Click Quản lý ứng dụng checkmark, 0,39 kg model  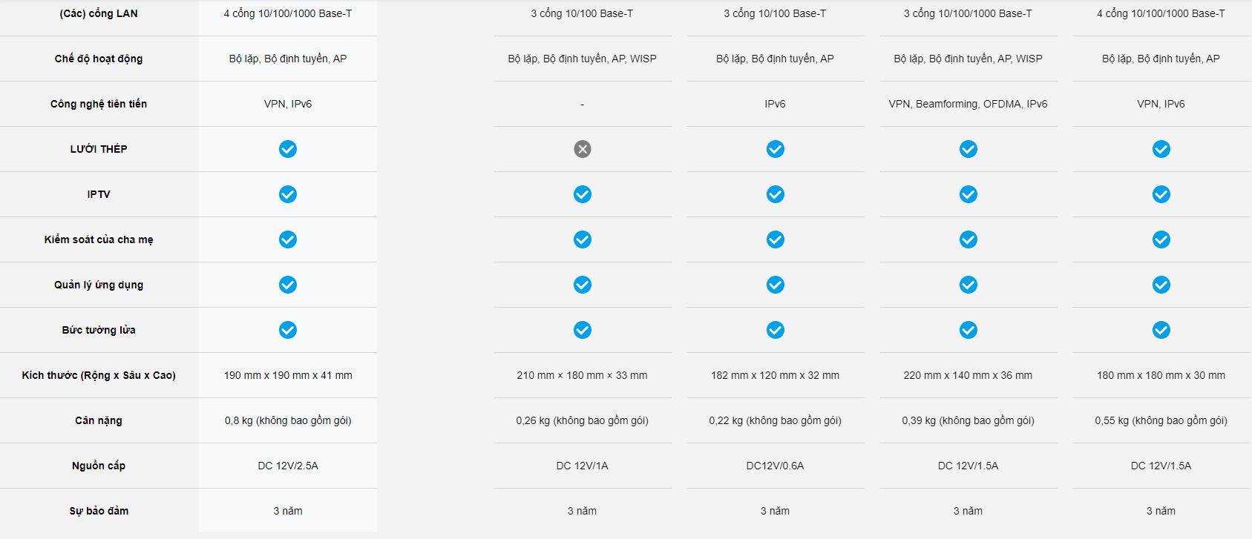click(x=969, y=285)
